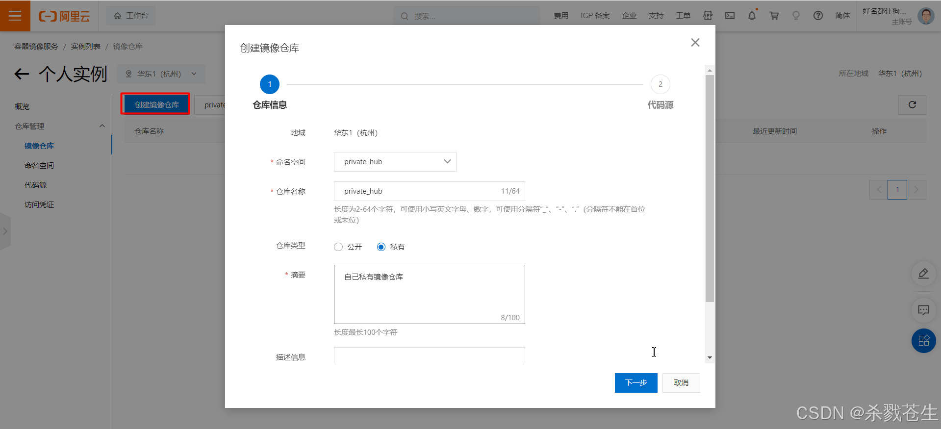Open 概览 in the sidebar
Viewport: 941px width, 429px height.
pyautogui.click(x=22, y=106)
